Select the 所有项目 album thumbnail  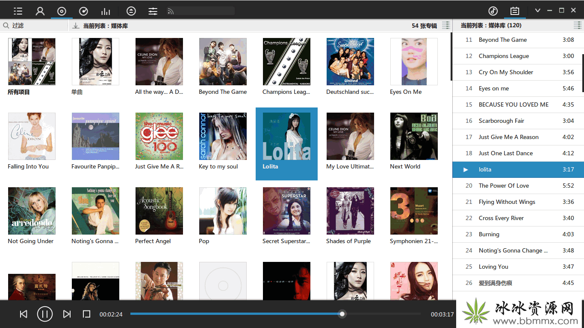click(x=32, y=62)
